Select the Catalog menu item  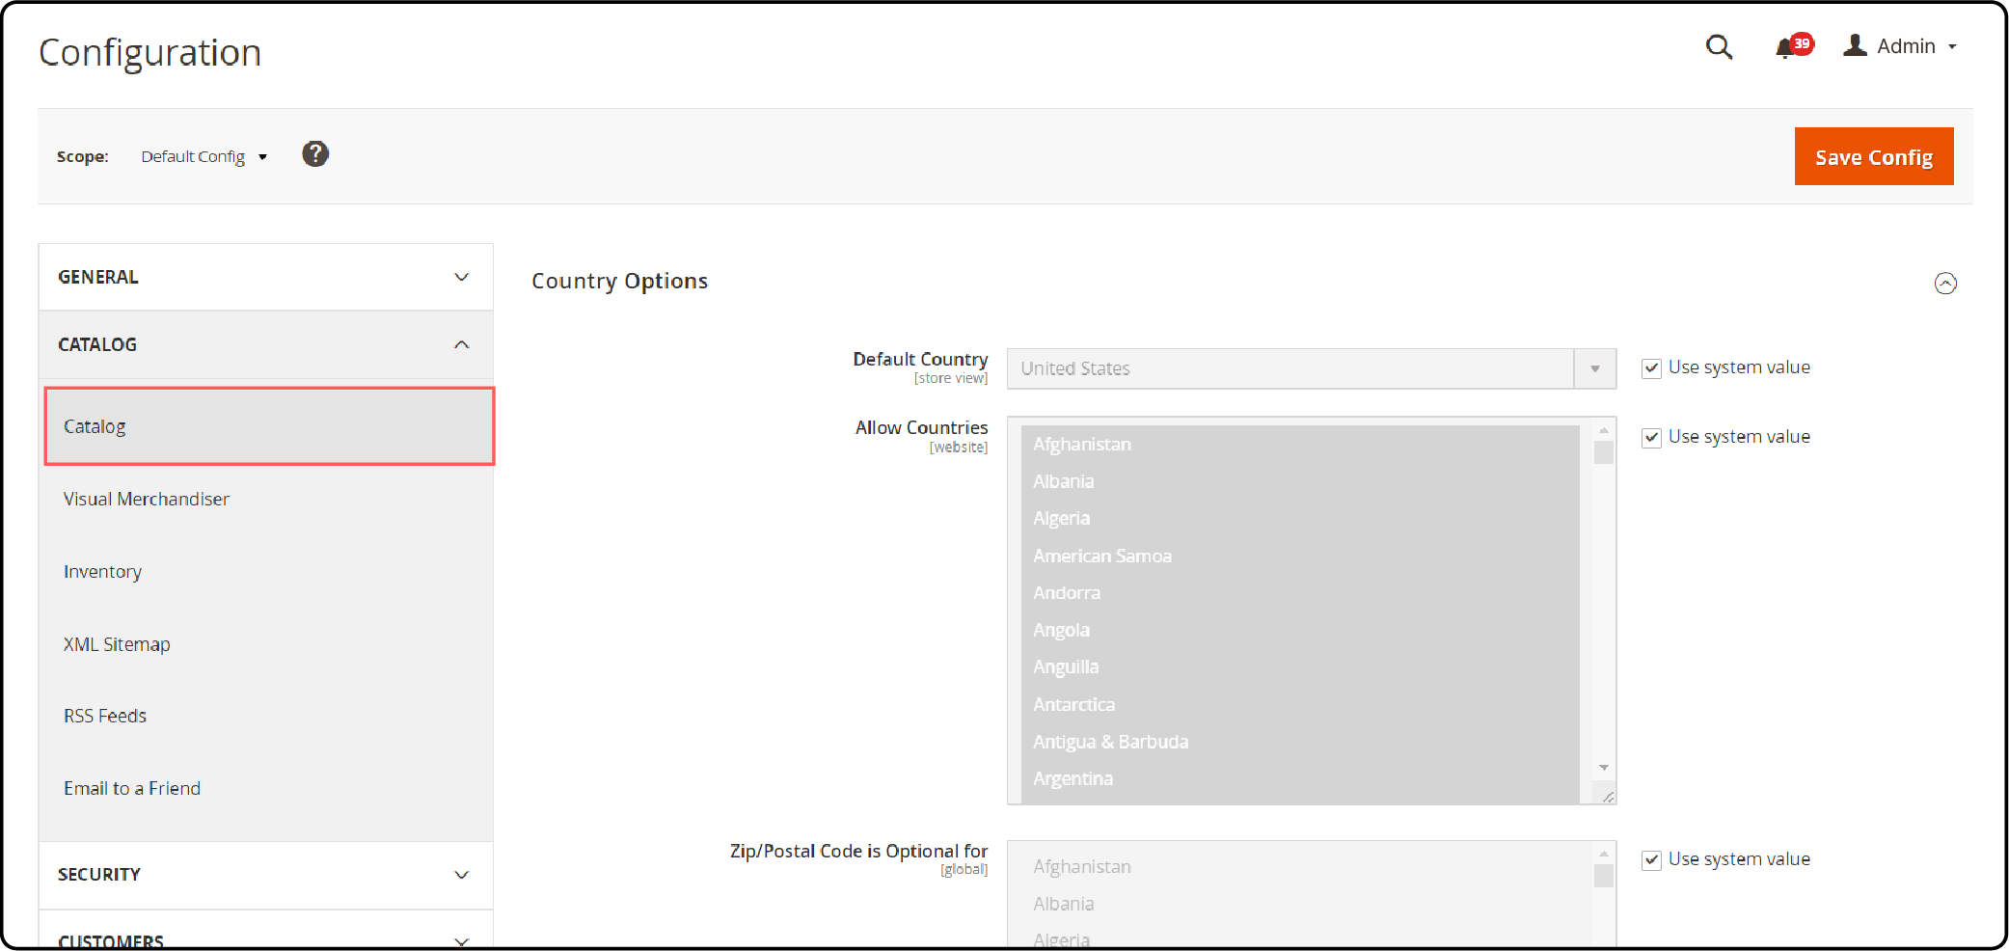[x=269, y=426]
